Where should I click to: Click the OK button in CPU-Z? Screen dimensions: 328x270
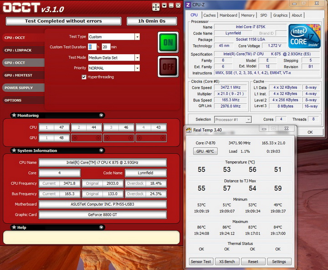[310, 132]
